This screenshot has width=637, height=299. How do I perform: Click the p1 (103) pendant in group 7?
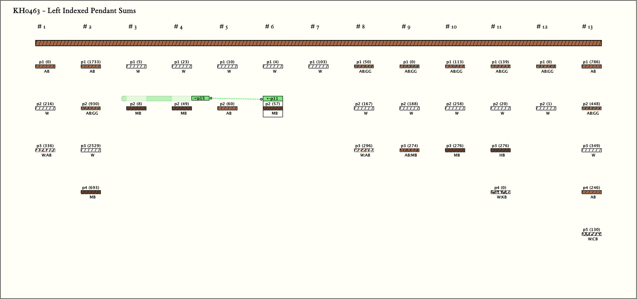318,66
